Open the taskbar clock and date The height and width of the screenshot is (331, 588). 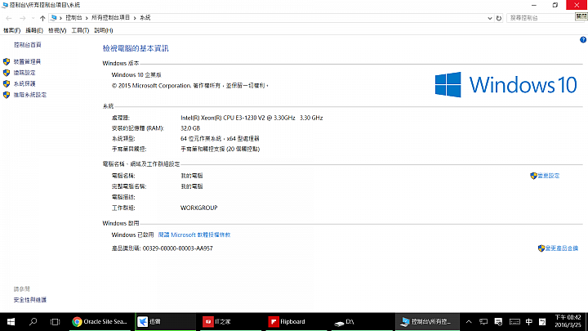pos(568,321)
